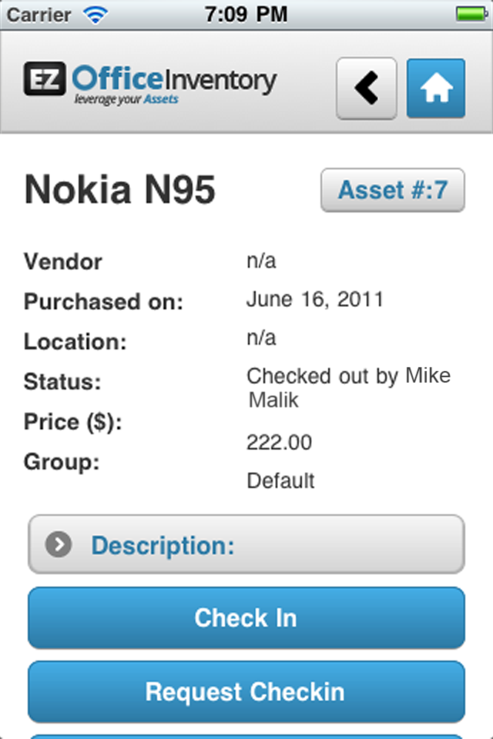Open the Asset #:7 badge
The image size is (493, 739).
(x=393, y=190)
